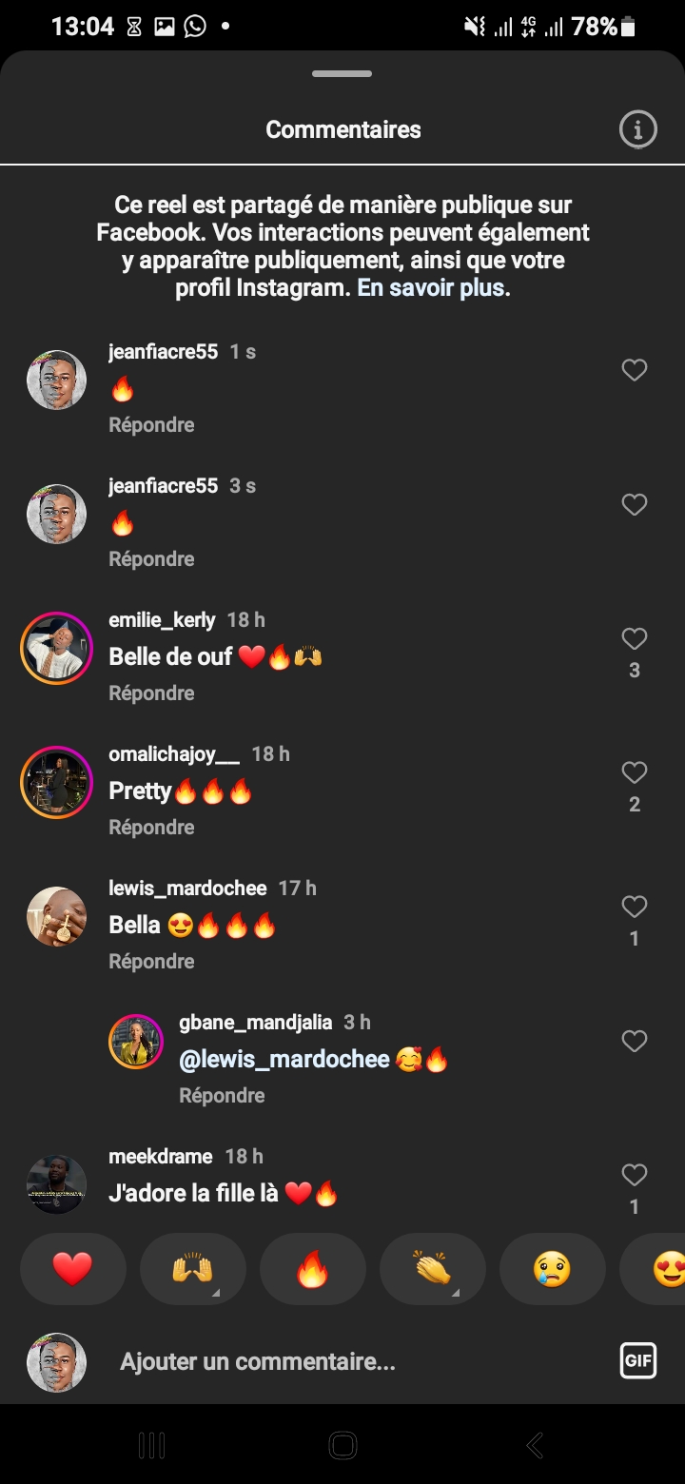Open the comments info icon

coord(637,129)
